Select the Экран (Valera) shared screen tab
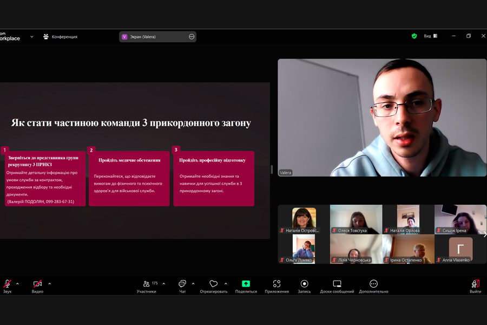The height and width of the screenshot is (325, 487). (x=157, y=37)
